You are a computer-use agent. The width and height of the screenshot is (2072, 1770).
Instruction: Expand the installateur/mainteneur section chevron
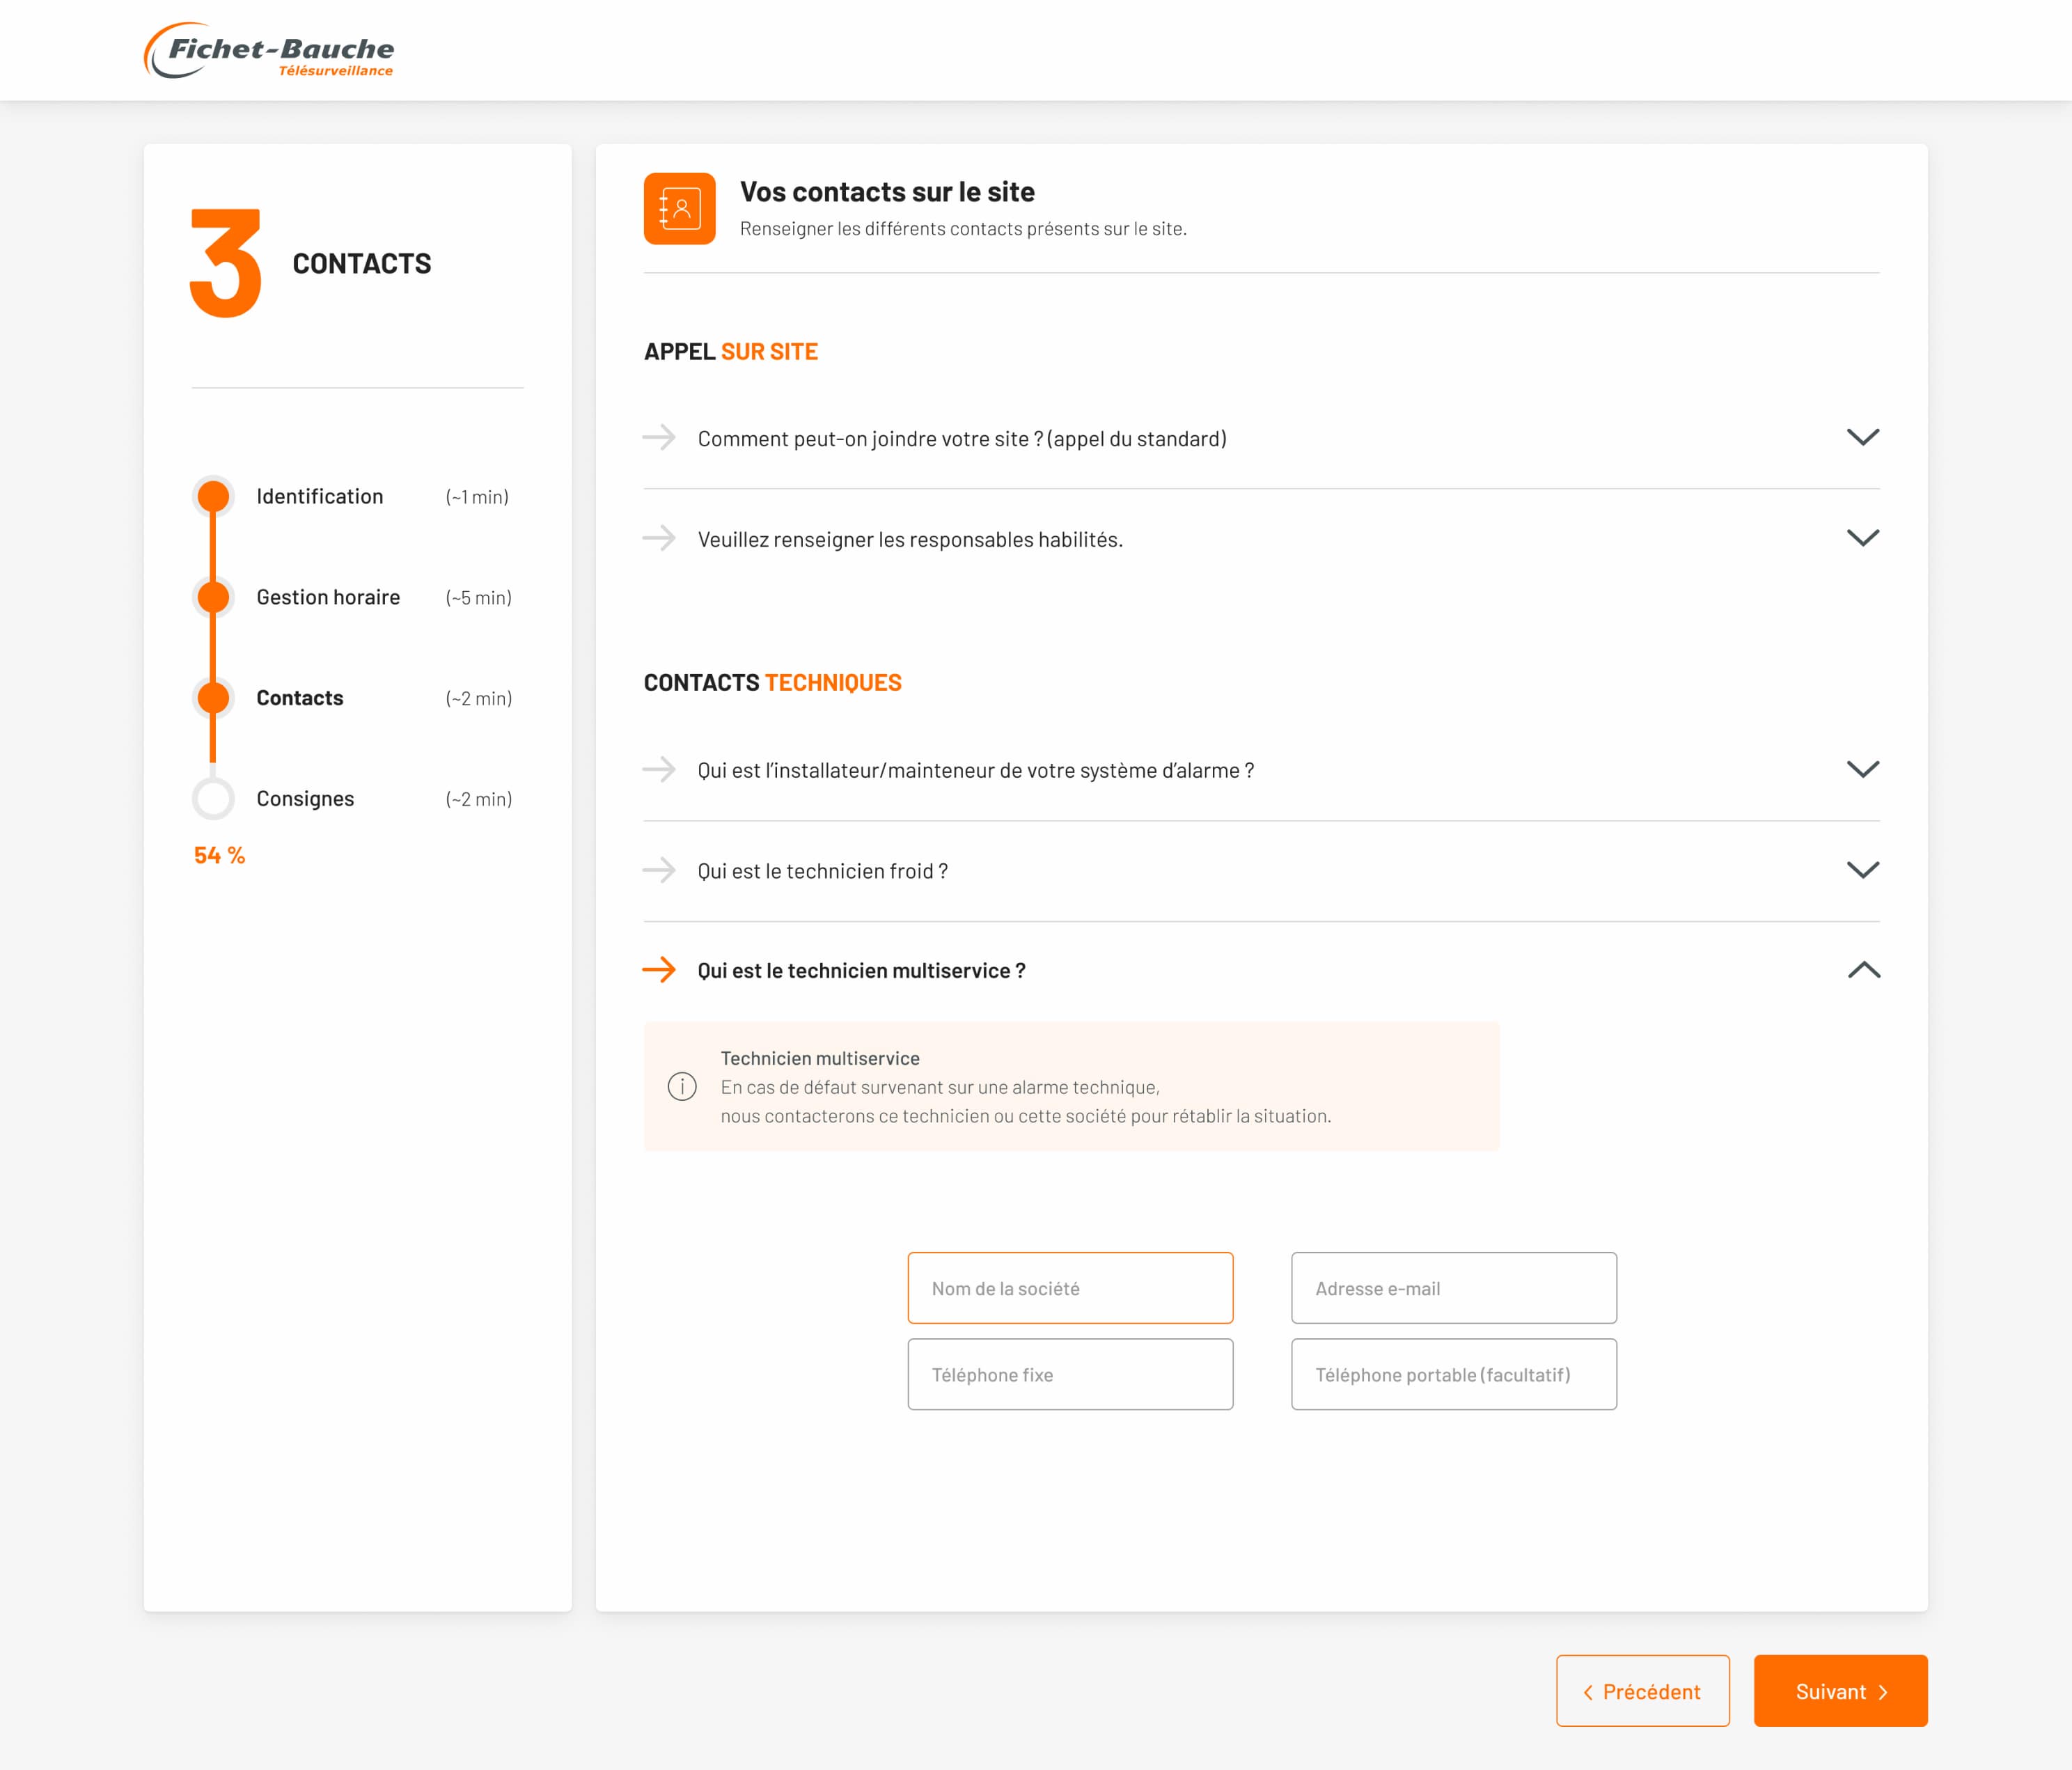1862,769
